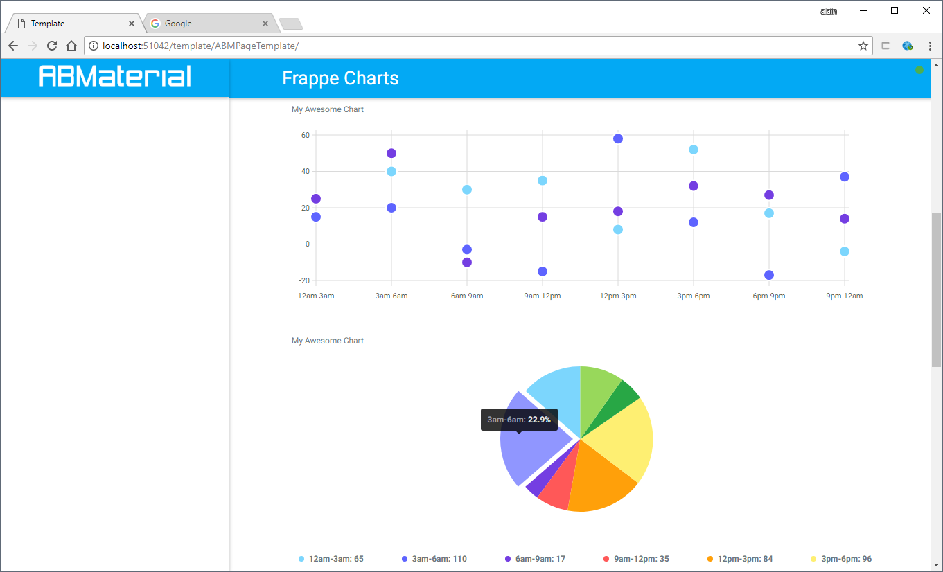The height and width of the screenshot is (572, 943).
Task: Click the site information icon in address bar
Action: (94, 46)
